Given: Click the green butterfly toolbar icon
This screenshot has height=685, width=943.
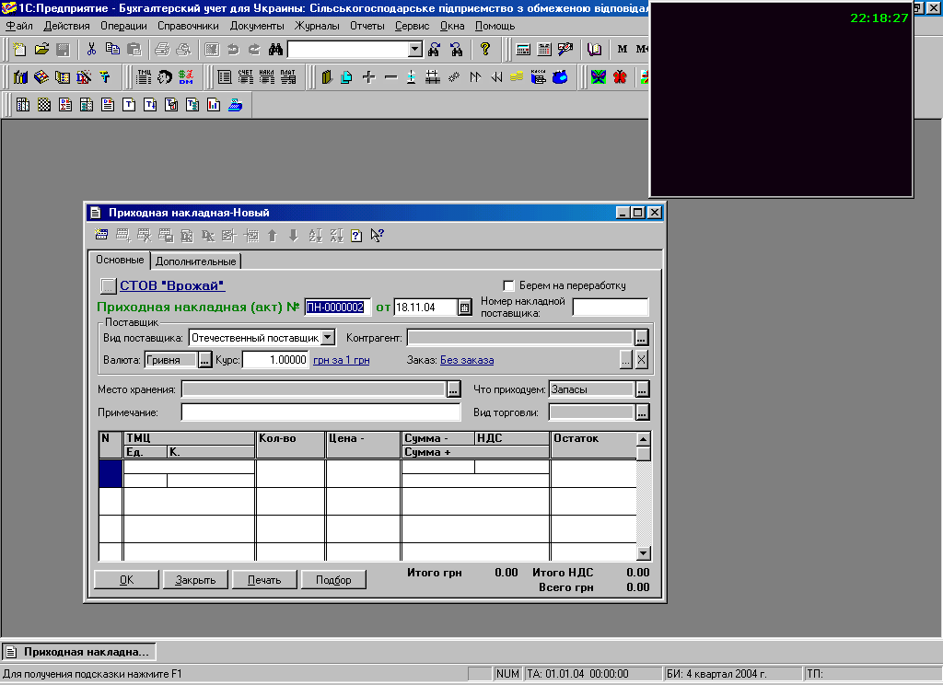Looking at the screenshot, I should 598,77.
